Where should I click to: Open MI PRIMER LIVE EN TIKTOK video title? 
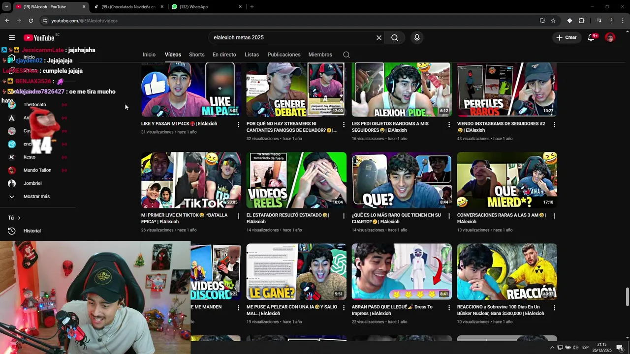point(185,218)
